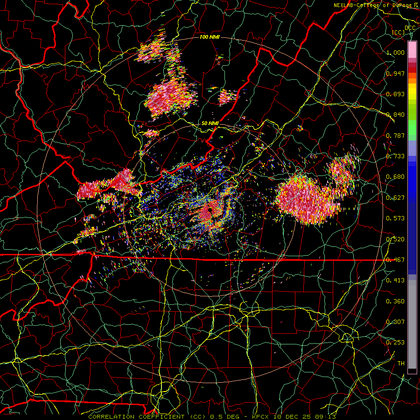Click the 0.307 value on the color scale
The width and height of the screenshot is (420, 420).
pos(395,322)
